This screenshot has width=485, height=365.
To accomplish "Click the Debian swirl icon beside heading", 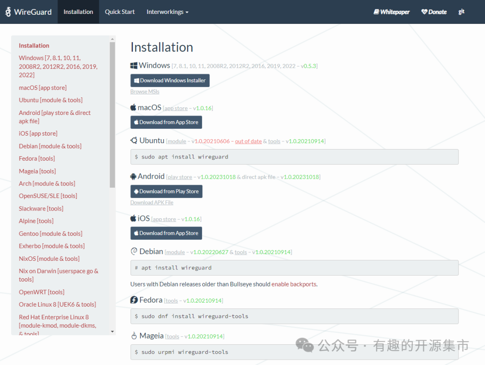I will [x=134, y=251].
